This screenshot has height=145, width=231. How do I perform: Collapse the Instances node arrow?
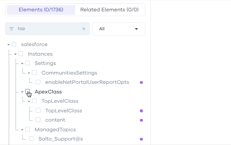15,54
